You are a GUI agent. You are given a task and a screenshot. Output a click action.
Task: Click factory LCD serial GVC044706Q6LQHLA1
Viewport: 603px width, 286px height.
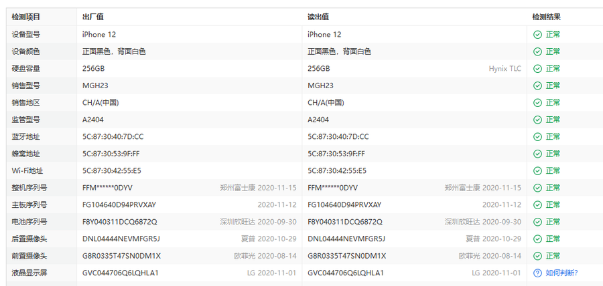click(121, 273)
